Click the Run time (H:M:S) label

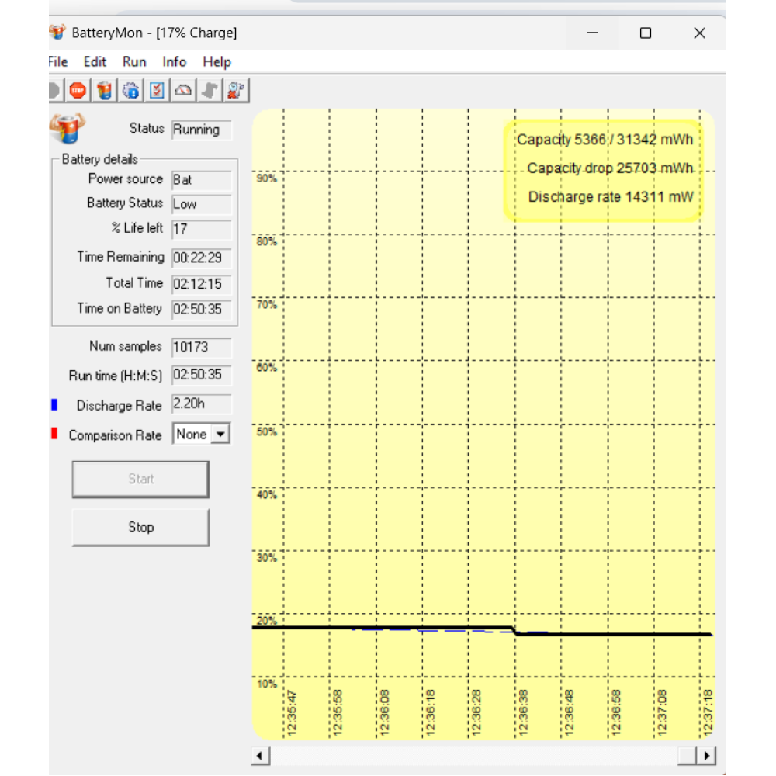coord(116,376)
